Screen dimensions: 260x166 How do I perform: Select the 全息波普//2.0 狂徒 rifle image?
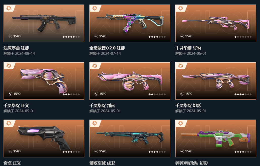click(130, 23)
